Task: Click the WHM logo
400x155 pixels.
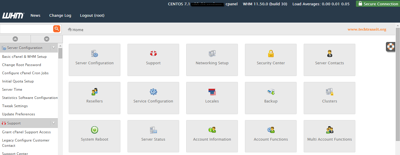Action: [x=13, y=16]
